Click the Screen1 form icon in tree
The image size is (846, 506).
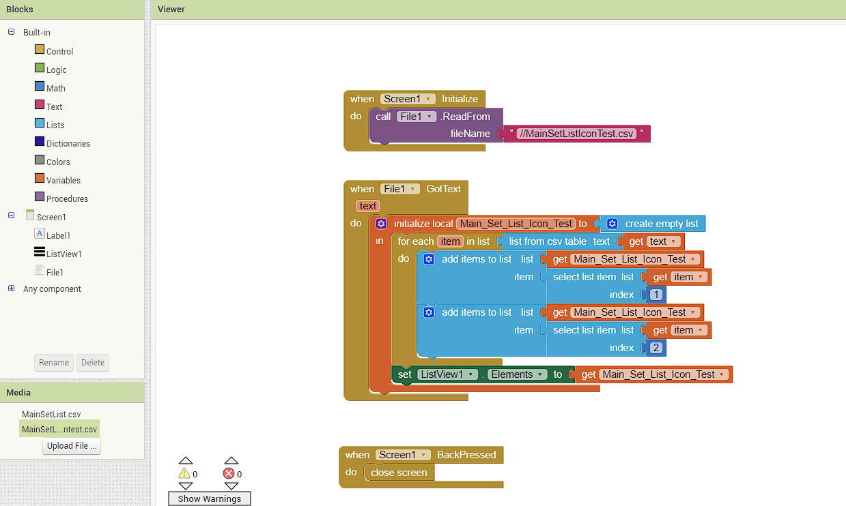30,215
